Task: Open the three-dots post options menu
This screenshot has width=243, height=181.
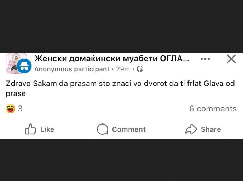Action: coord(205,59)
